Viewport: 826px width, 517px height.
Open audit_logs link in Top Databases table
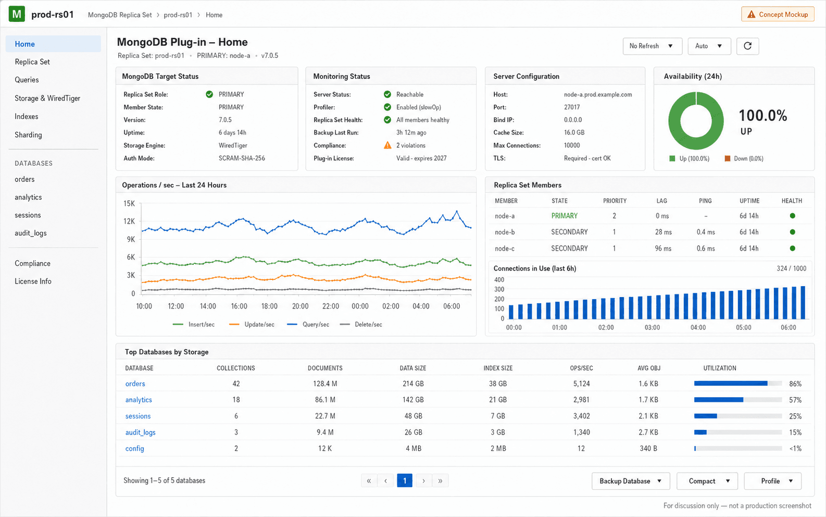click(140, 432)
